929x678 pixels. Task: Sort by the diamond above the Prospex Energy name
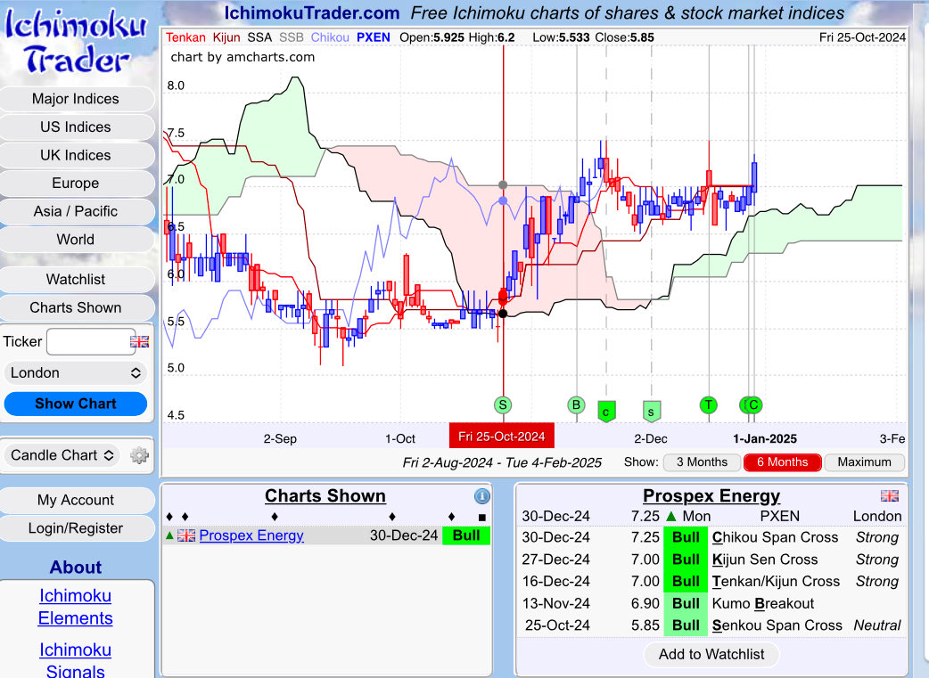[x=275, y=517]
